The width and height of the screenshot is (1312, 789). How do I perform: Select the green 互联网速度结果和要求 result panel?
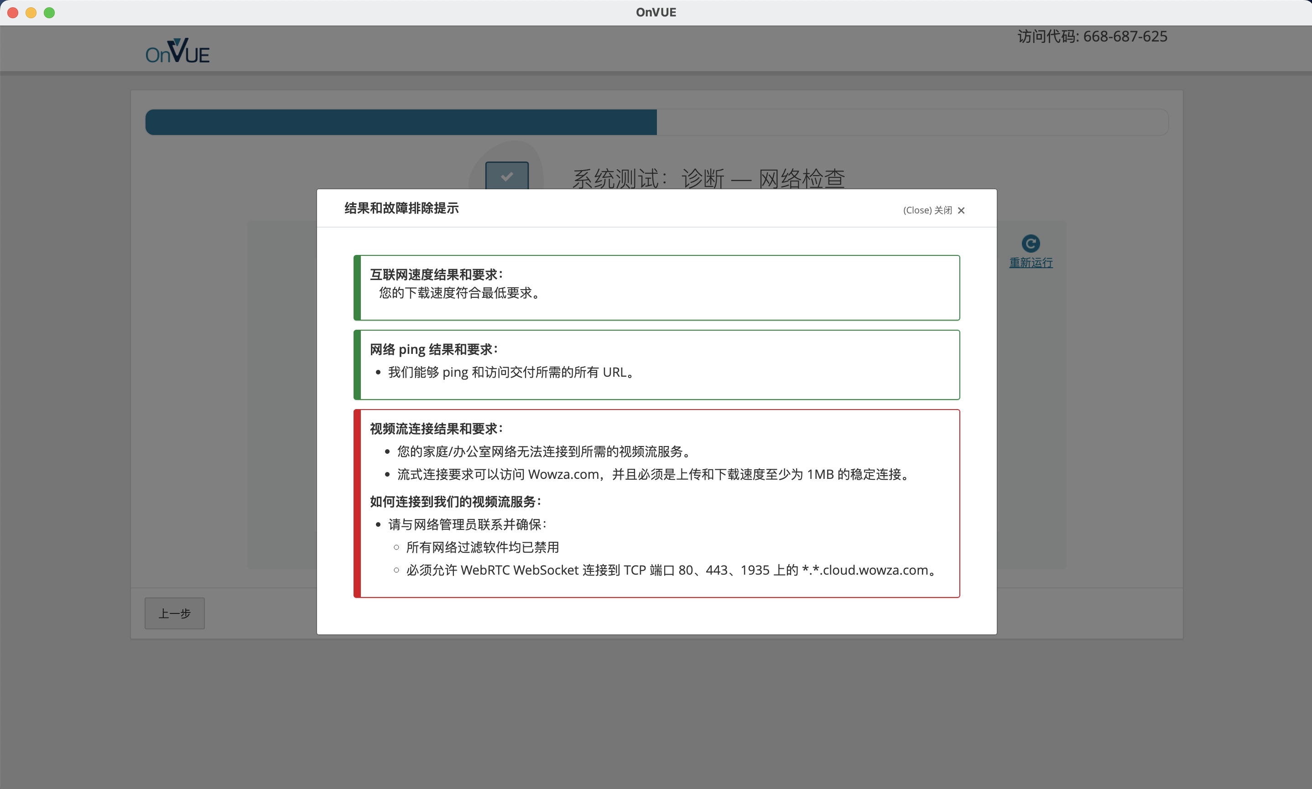[x=656, y=288]
